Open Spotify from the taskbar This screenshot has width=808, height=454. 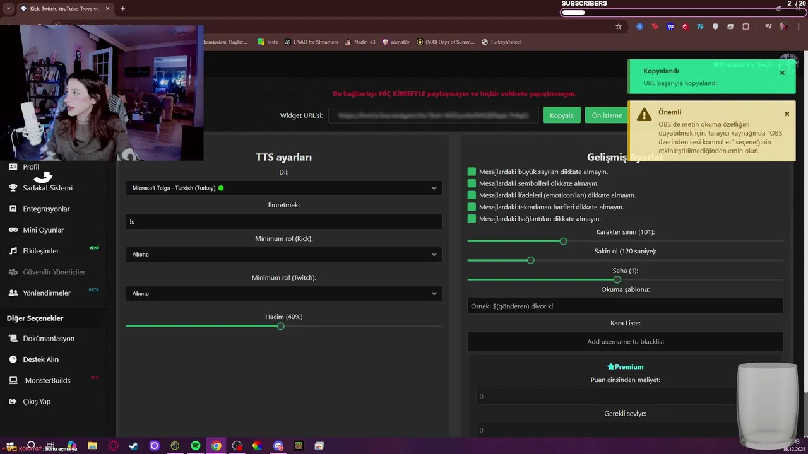[196, 446]
